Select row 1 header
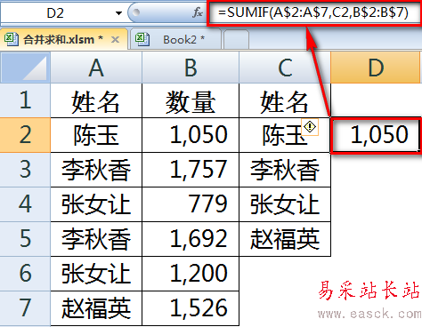 coord(25,100)
